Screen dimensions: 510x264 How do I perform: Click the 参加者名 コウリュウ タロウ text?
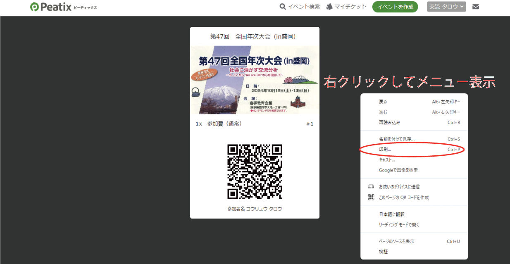[255, 209]
